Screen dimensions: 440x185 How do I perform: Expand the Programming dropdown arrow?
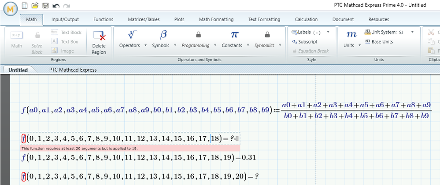click(x=215, y=46)
